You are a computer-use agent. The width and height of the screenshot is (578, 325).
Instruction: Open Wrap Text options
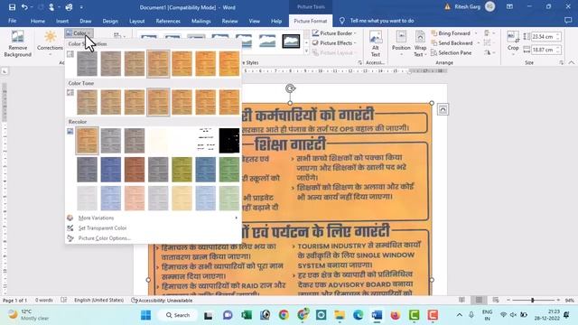(420, 43)
